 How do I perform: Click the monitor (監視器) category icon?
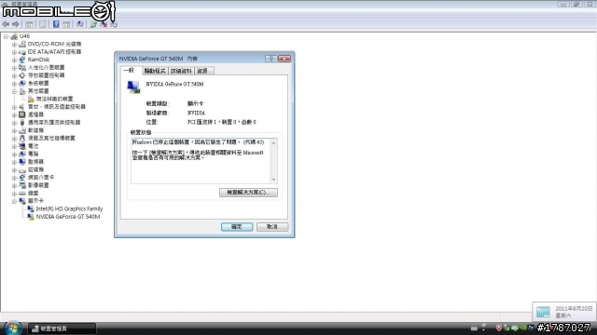coord(22,162)
